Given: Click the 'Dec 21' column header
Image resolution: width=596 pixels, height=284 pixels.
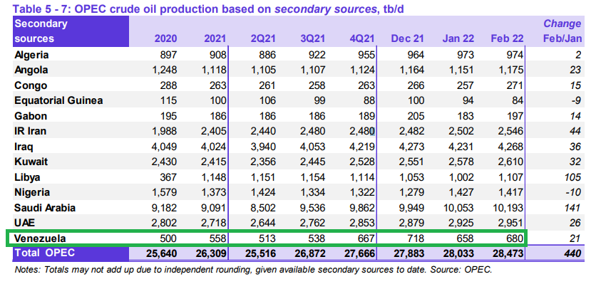Looking at the screenshot, I should point(408,38).
